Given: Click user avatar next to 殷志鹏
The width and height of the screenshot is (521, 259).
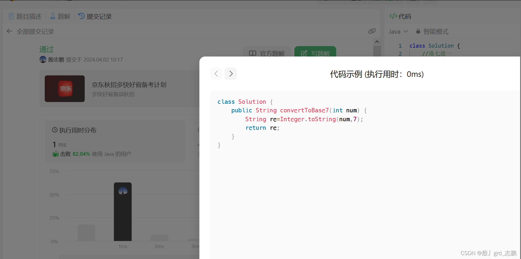Looking at the screenshot, I should pos(43,59).
